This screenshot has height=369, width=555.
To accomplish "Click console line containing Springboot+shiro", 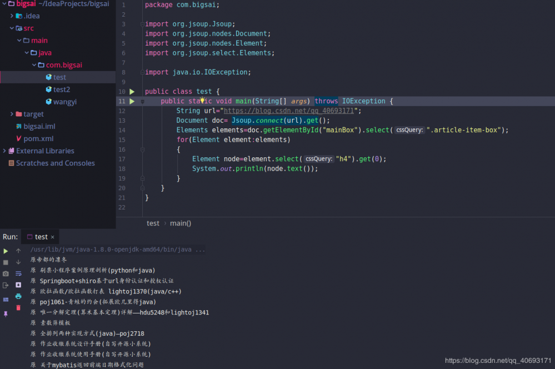I will [x=102, y=281].
